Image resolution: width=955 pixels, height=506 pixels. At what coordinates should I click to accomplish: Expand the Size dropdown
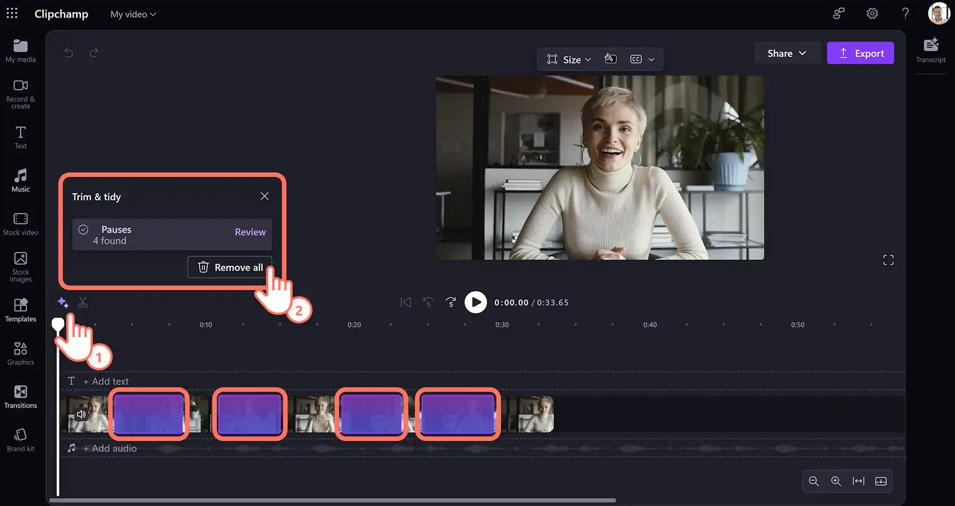tap(569, 59)
